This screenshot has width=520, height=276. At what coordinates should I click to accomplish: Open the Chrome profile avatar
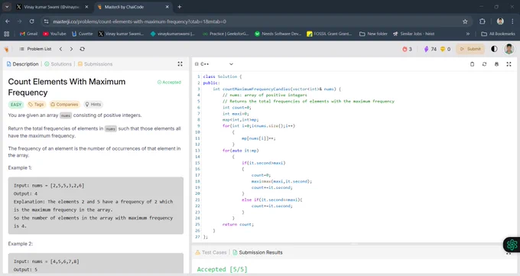tap(500, 21)
